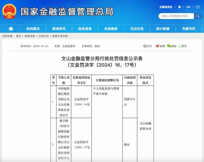Share via Weibo 微博 icon
This screenshot has height=162, width=204.
tap(160, 46)
